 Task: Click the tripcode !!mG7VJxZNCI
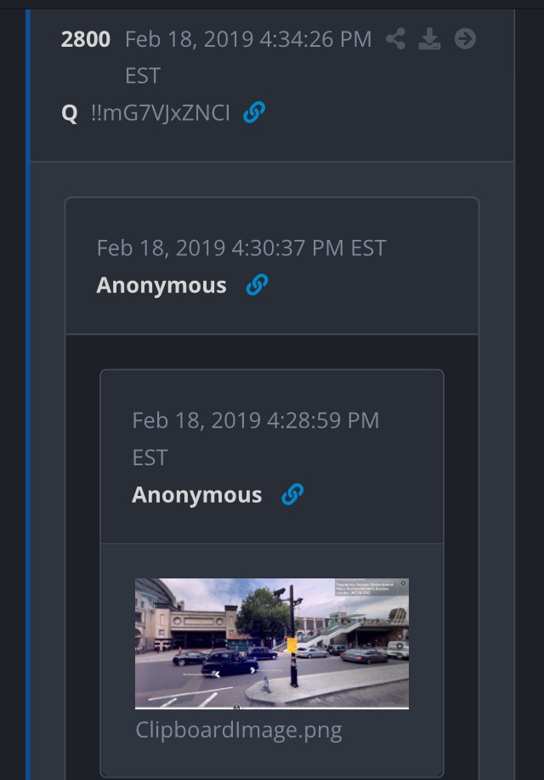point(160,113)
